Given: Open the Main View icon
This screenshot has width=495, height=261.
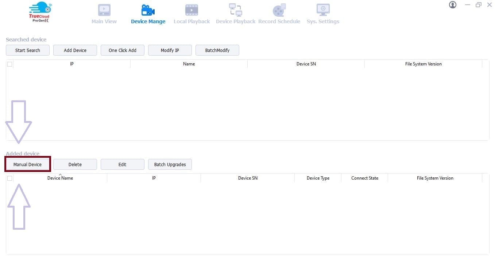Looking at the screenshot, I should 104,10.
